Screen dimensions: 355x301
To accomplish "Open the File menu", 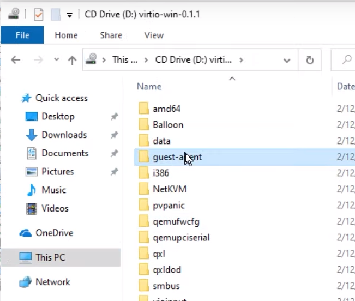I will [x=22, y=35].
